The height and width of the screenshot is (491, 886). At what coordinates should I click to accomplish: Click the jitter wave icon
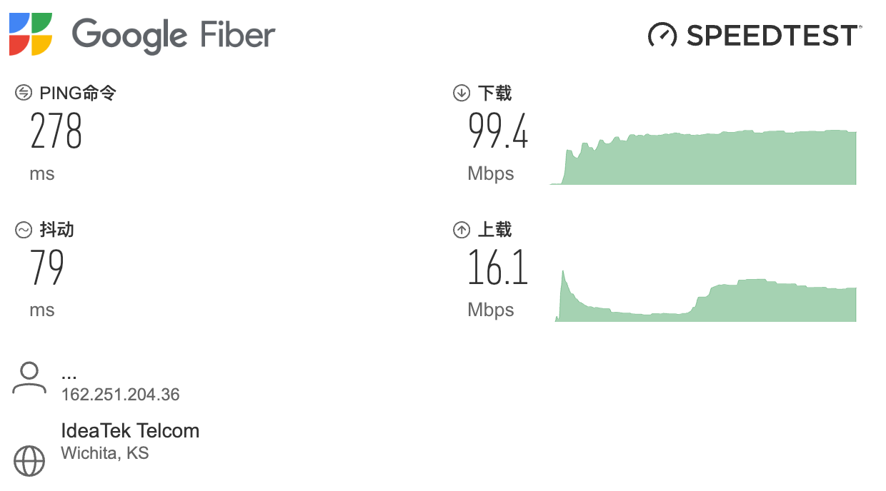[24, 230]
